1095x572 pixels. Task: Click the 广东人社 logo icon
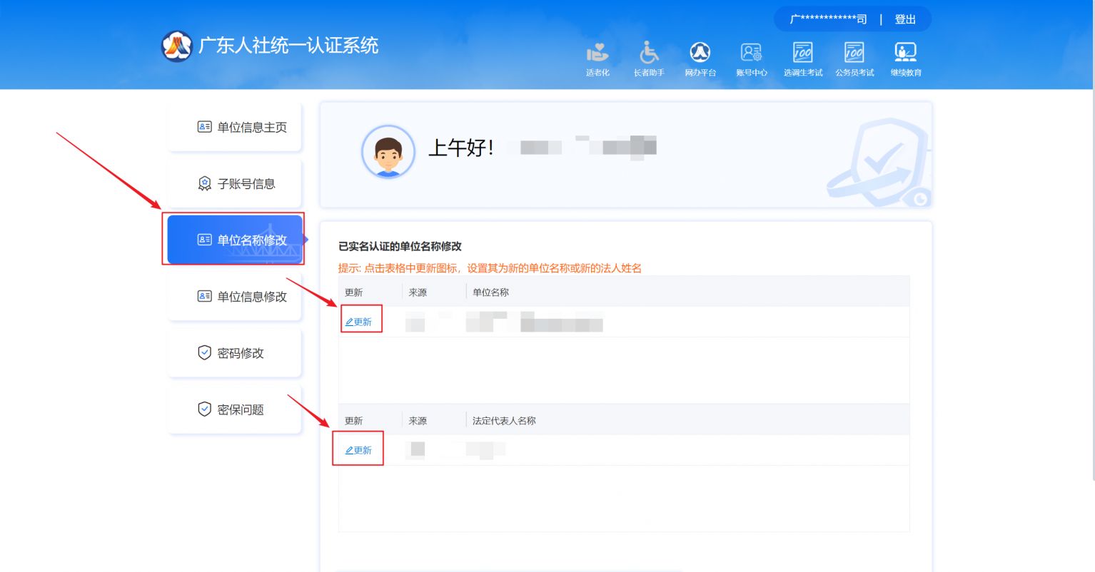click(x=176, y=46)
